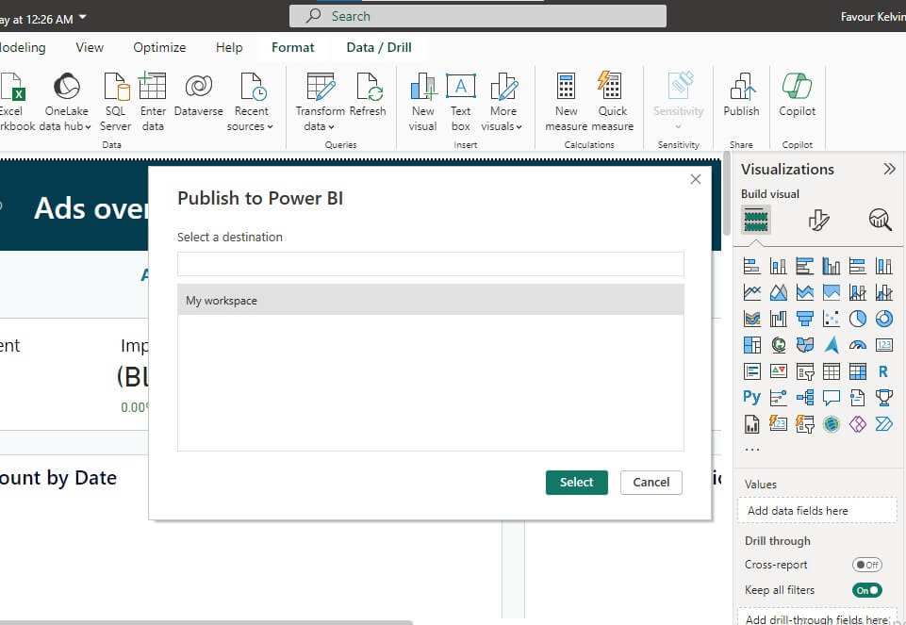The width and height of the screenshot is (906, 625).
Task: Open the Format visual brush pane
Action: [x=818, y=221]
